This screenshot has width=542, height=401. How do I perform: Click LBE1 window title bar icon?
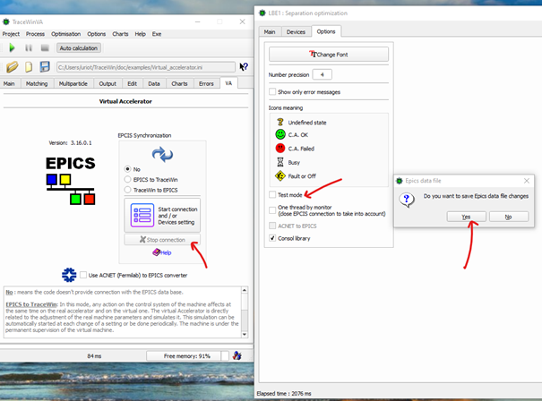262,13
